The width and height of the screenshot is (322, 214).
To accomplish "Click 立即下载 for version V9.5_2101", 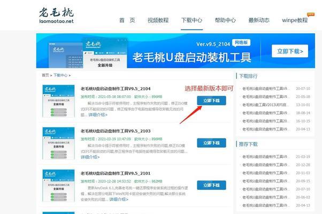I will coord(211,185).
